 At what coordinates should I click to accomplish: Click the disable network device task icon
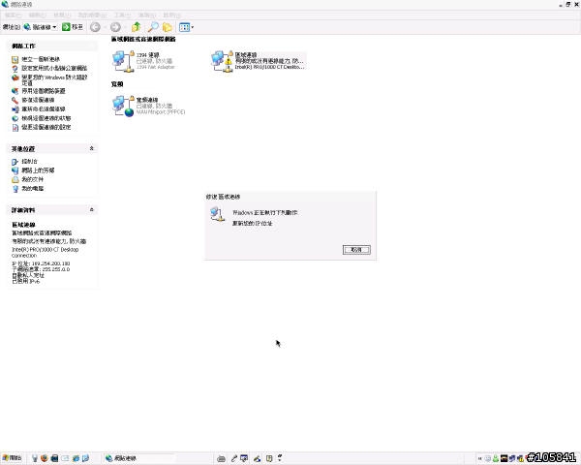(15, 91)
